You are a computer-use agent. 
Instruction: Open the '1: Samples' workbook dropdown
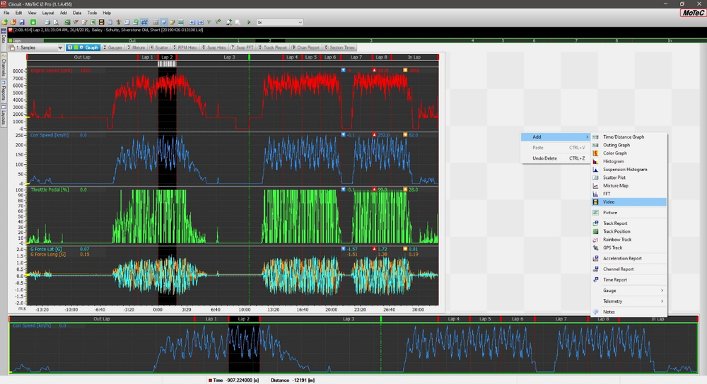tap(36, 47)
